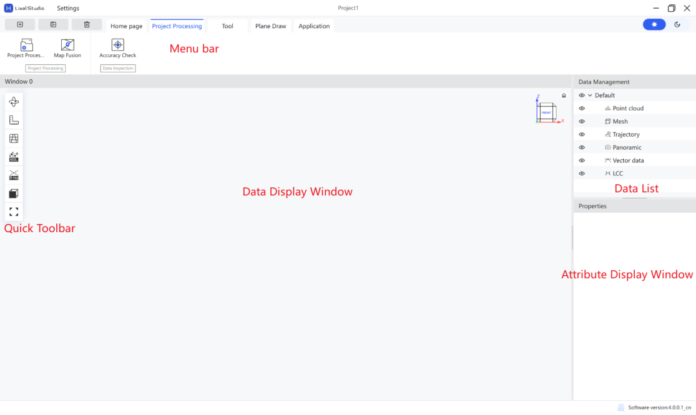The image size is (696, 415).
Task: Hide the Point cloud layer
Action: pos(582,109)
